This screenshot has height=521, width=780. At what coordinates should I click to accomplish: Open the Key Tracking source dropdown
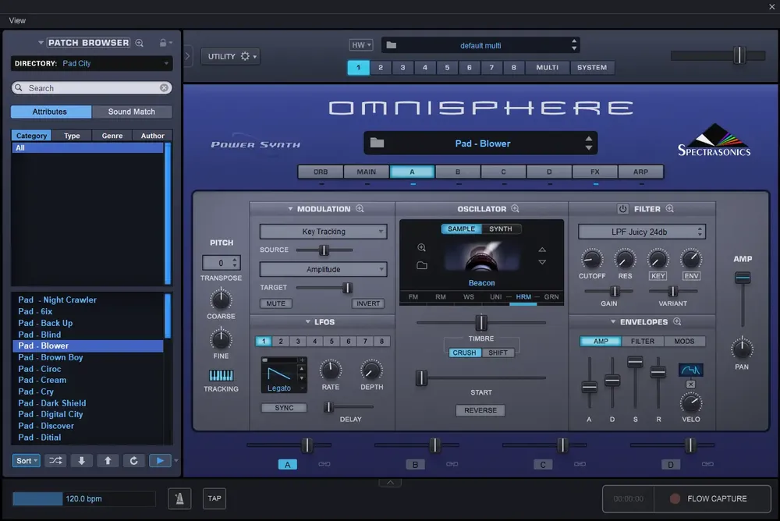click(x=324, y=232)
